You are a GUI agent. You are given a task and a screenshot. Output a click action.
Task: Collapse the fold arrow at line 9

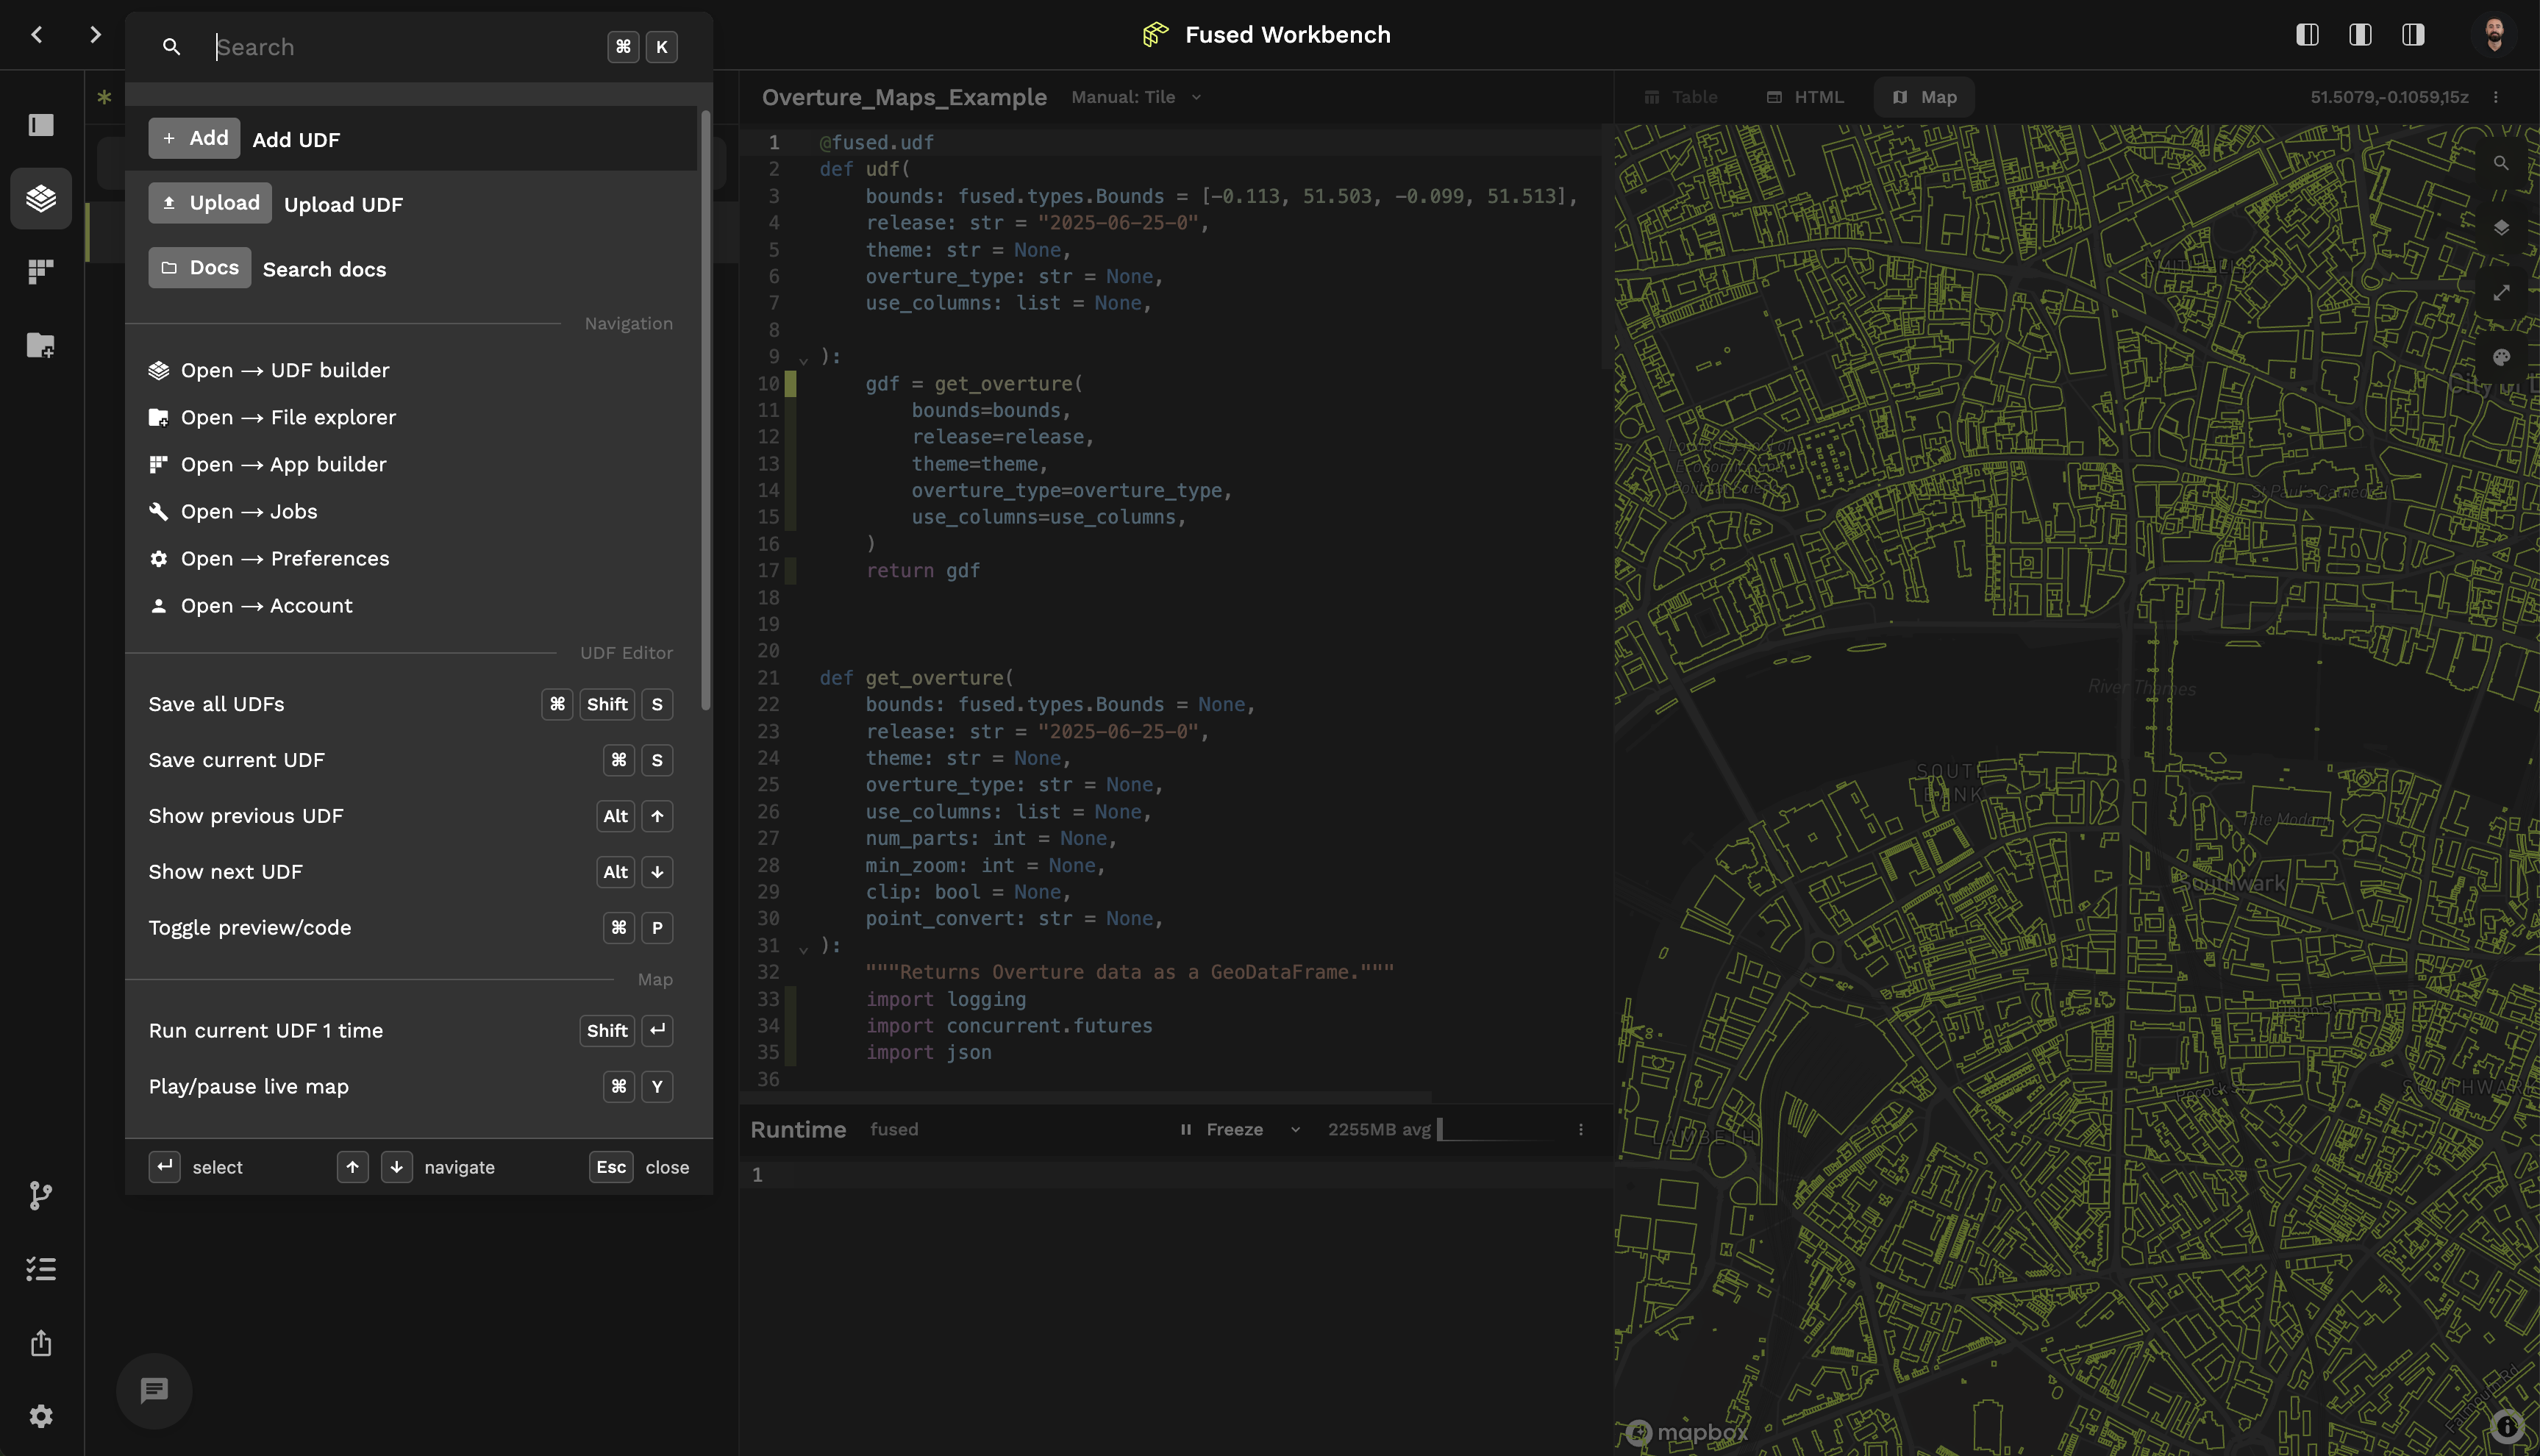803,359
